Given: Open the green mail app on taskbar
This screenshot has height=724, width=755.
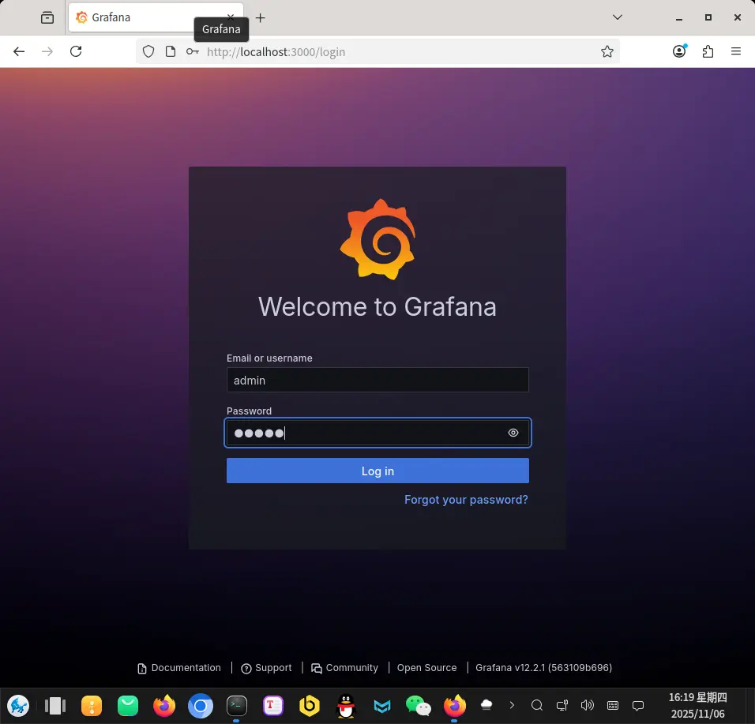Looking at the screenshot, I should [128, 706].
